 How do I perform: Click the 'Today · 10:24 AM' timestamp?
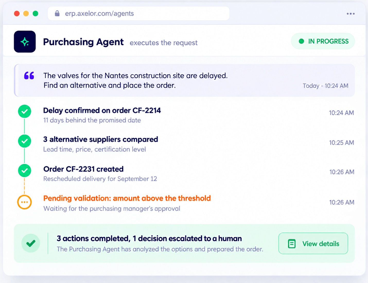click(326, 86)
